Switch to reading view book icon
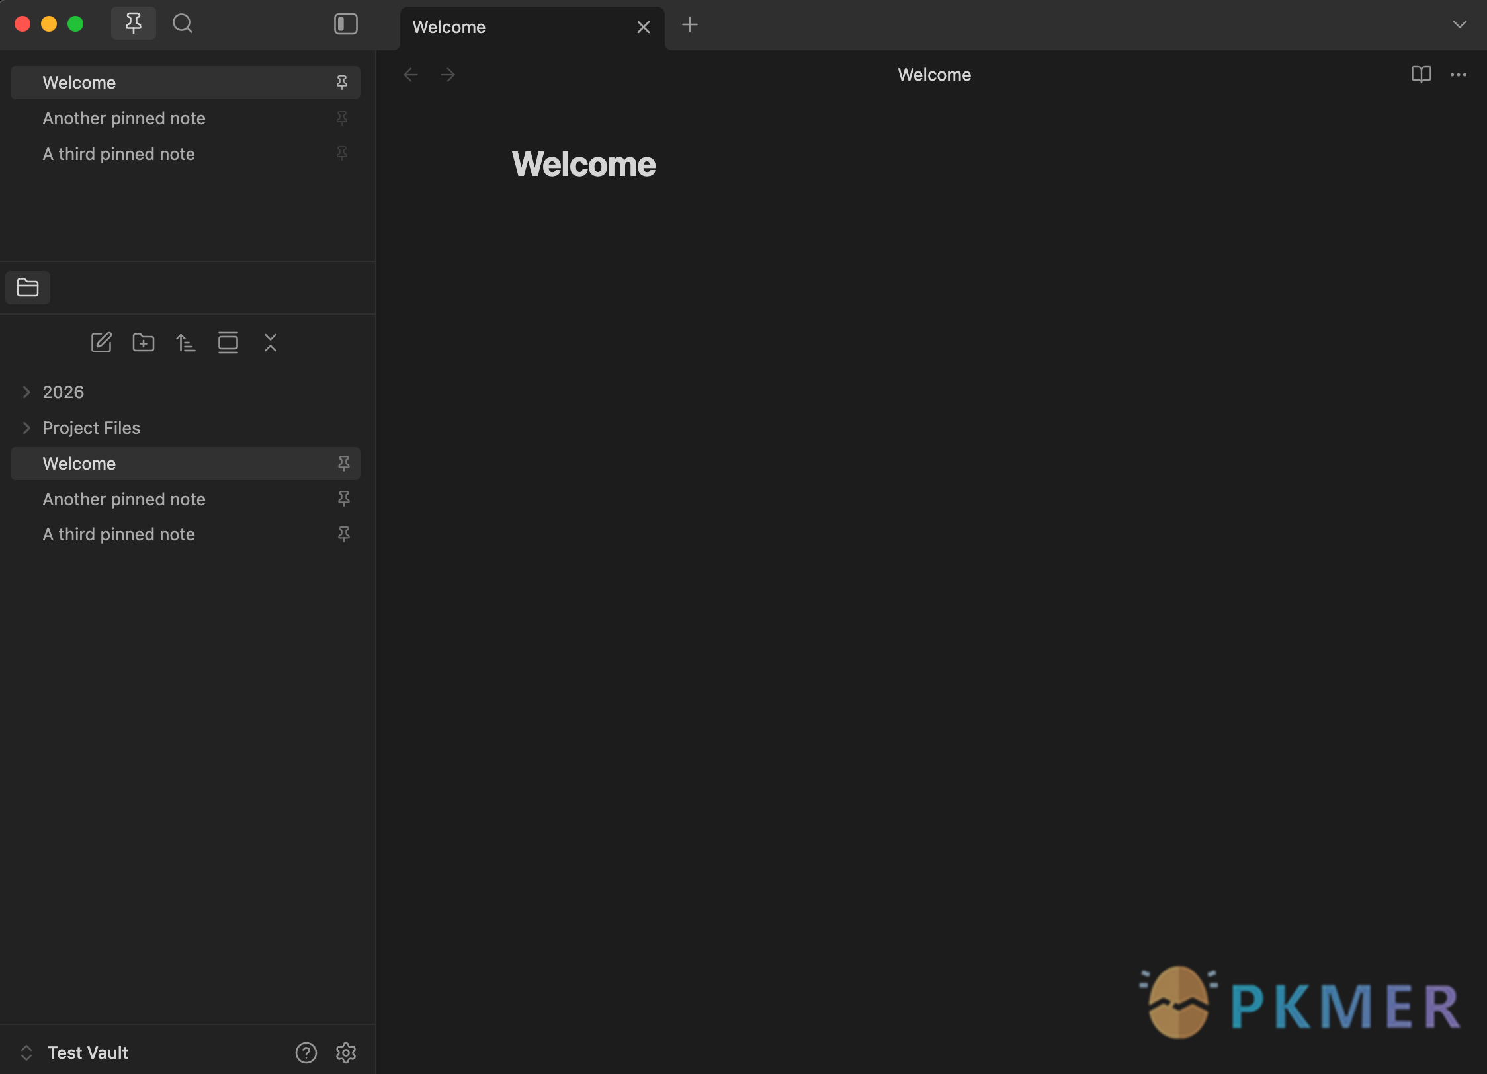Screen dimensions: 1487x1074 pos(1421,75)
